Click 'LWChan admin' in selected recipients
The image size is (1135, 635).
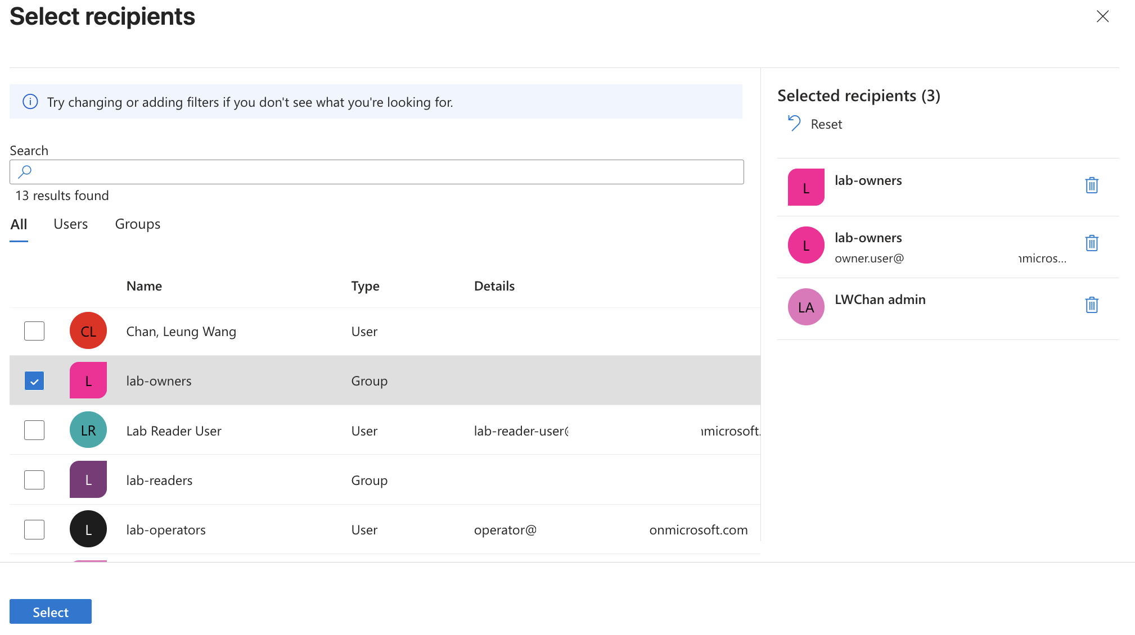tap(880, 300)
